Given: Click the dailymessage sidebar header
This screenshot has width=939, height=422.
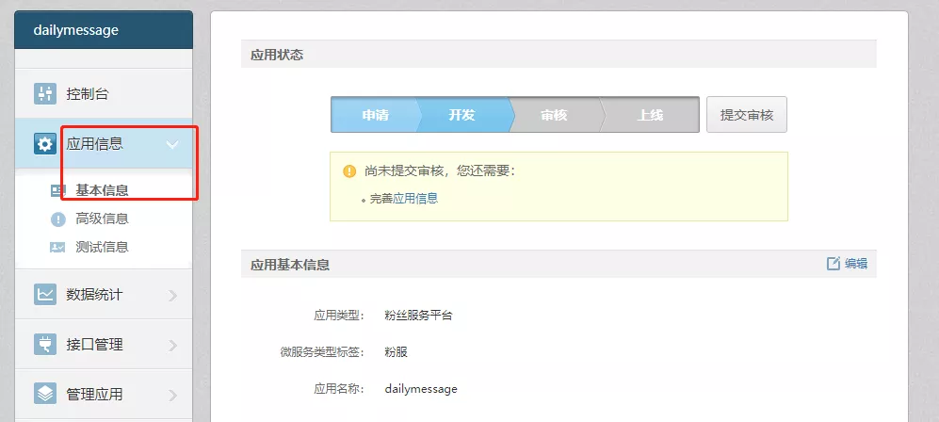Looking at the screenshot, I should pyautogui.click(x=104, y=30).
